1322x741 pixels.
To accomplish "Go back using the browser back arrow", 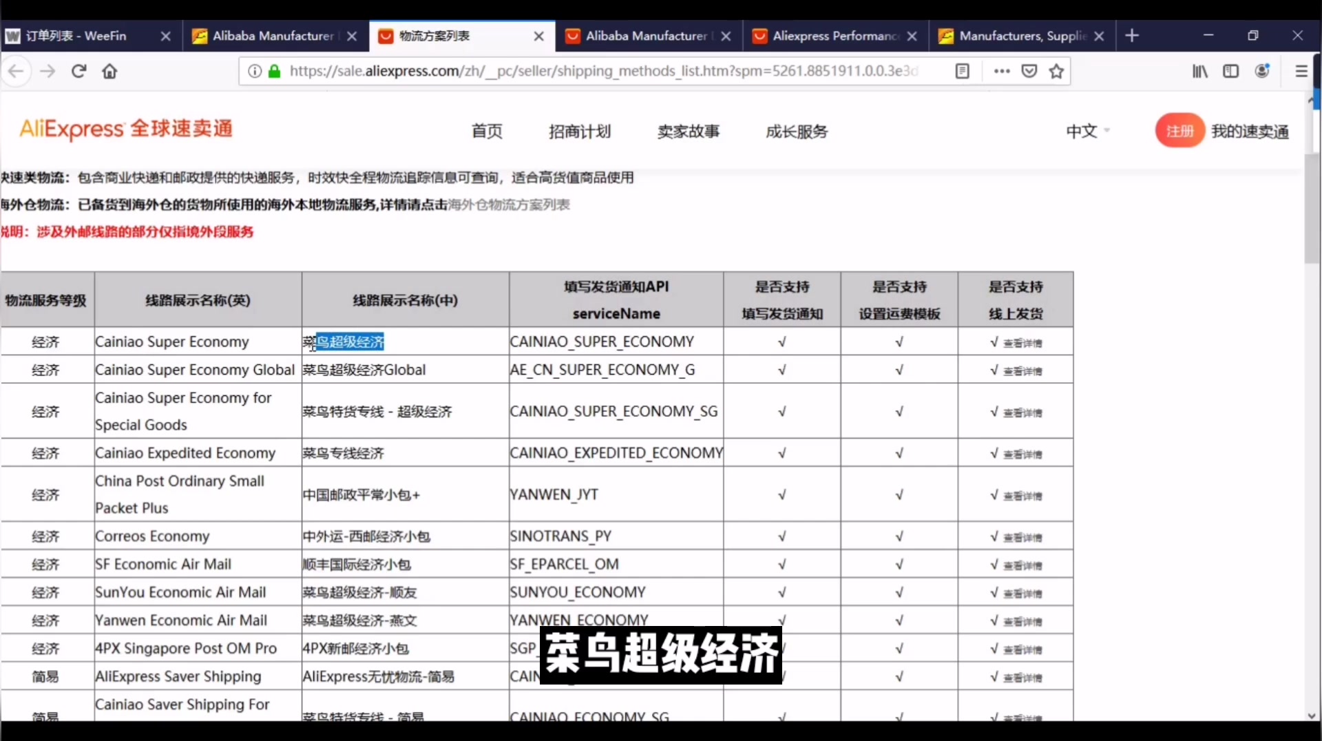I will (x=16, y=71).
